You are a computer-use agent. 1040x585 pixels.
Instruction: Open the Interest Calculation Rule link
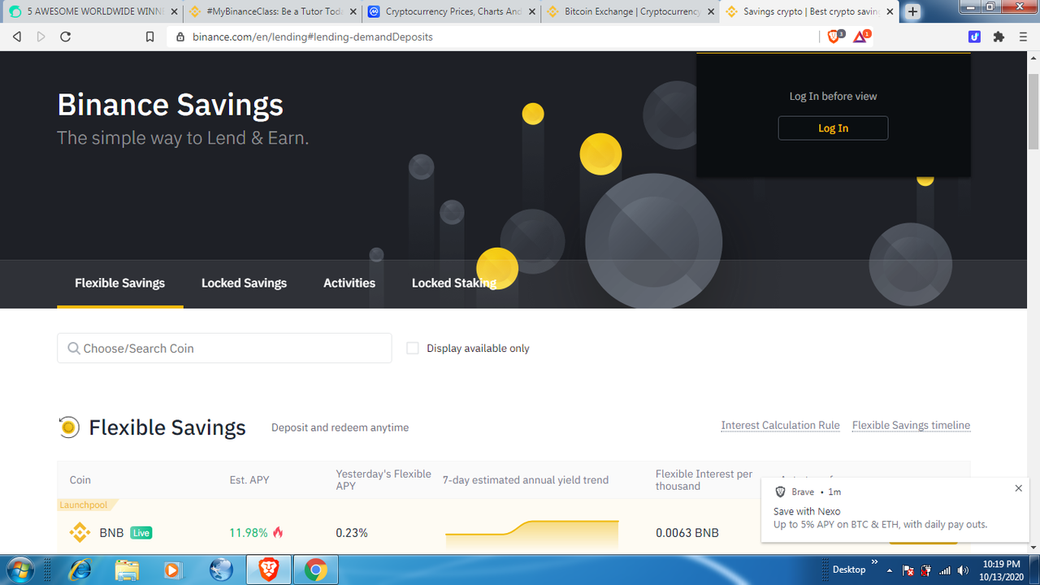(780, 426)
